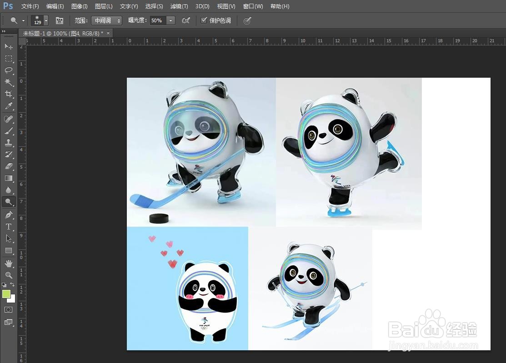Uncheck the 保护色调 checkbox
This screenshot has height=363, width=506.
204,20
